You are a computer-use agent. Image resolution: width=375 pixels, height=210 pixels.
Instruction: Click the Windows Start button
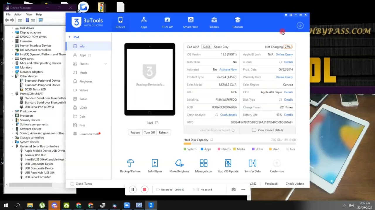click(6, 205)
